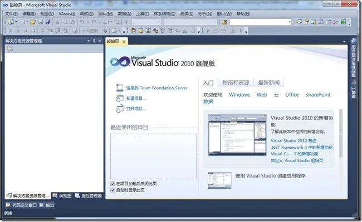
Task: Open the Output tab at bottom
Action: coord(47,205)
